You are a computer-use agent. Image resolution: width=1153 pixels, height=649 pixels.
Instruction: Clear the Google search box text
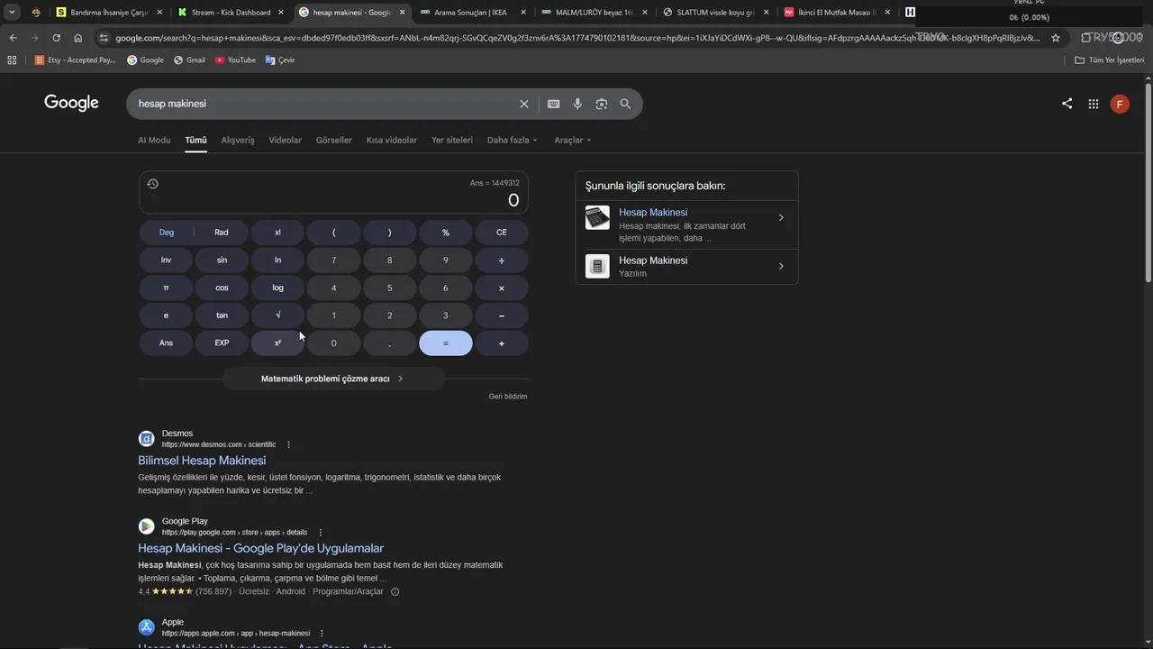pos(524,104)
